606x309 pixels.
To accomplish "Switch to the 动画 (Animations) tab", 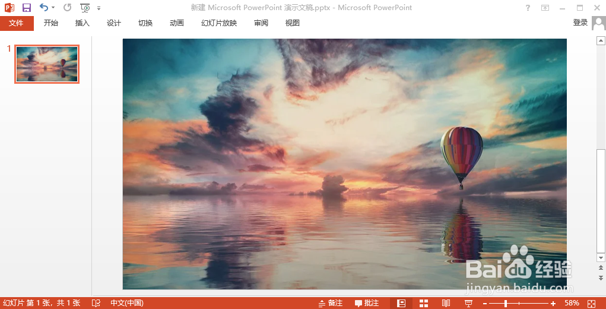I will pyautogui.click(x=177, y=23).
